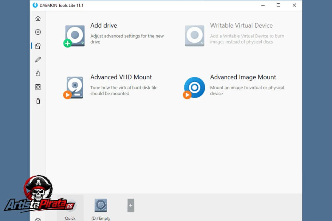Open settings gear at sidebar bottom
The width and height of the screenshot is (332, 221).
(x=38, y=219)
